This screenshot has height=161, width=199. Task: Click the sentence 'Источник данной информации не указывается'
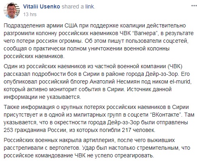(x=87, y=93)
